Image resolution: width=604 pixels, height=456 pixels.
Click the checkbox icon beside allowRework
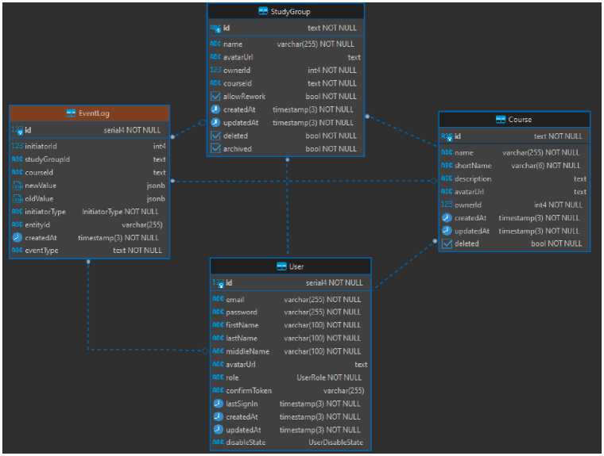(215, 97)
